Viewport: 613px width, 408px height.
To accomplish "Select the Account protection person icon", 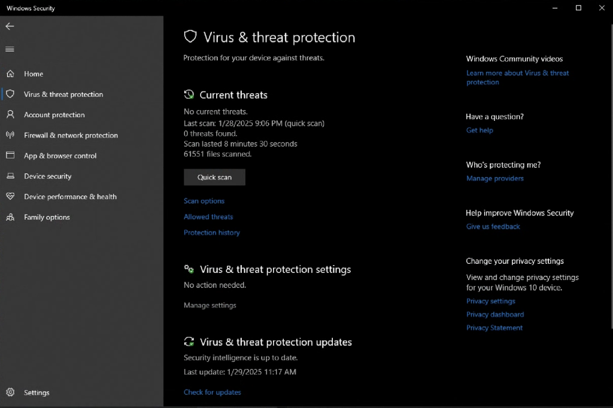I will (10, 114).
